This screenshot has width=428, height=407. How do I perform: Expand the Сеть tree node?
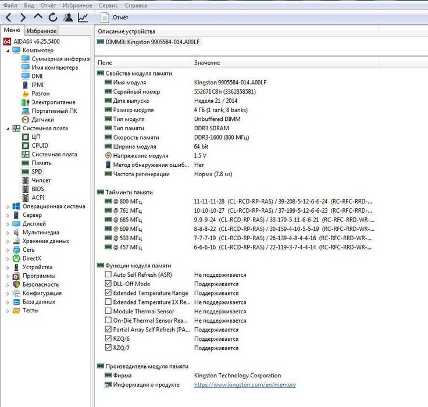8,250
